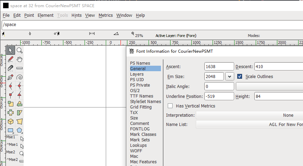This screenshot has width=303, height=166.
Task: Click the magnifier icon beside 25% zoom
Action: pyautogui.click(x=133, y=34)
